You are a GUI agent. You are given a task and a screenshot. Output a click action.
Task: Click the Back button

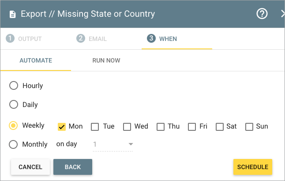pos(73,167)
